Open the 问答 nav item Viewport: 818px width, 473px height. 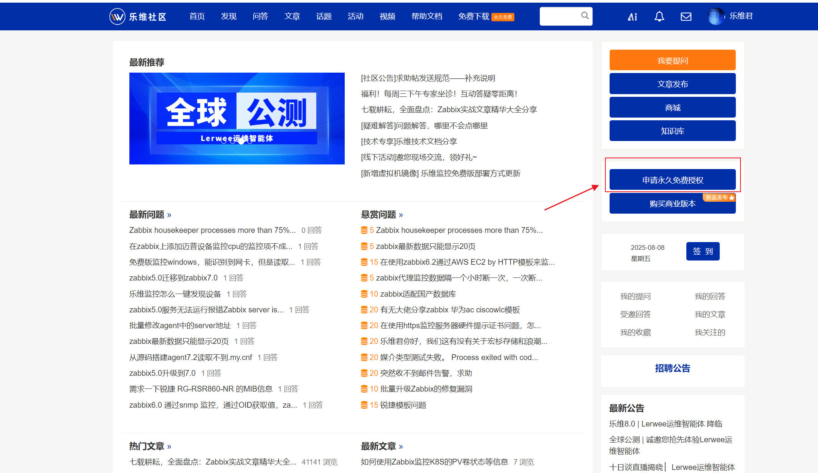(260, 16)
